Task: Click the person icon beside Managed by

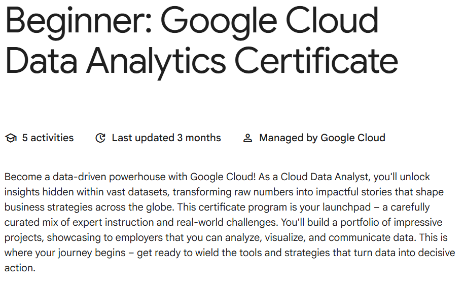Action: (x=247, y=138)
